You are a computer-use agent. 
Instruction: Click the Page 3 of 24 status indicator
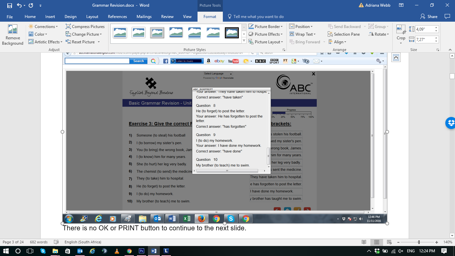pos(13,242)
